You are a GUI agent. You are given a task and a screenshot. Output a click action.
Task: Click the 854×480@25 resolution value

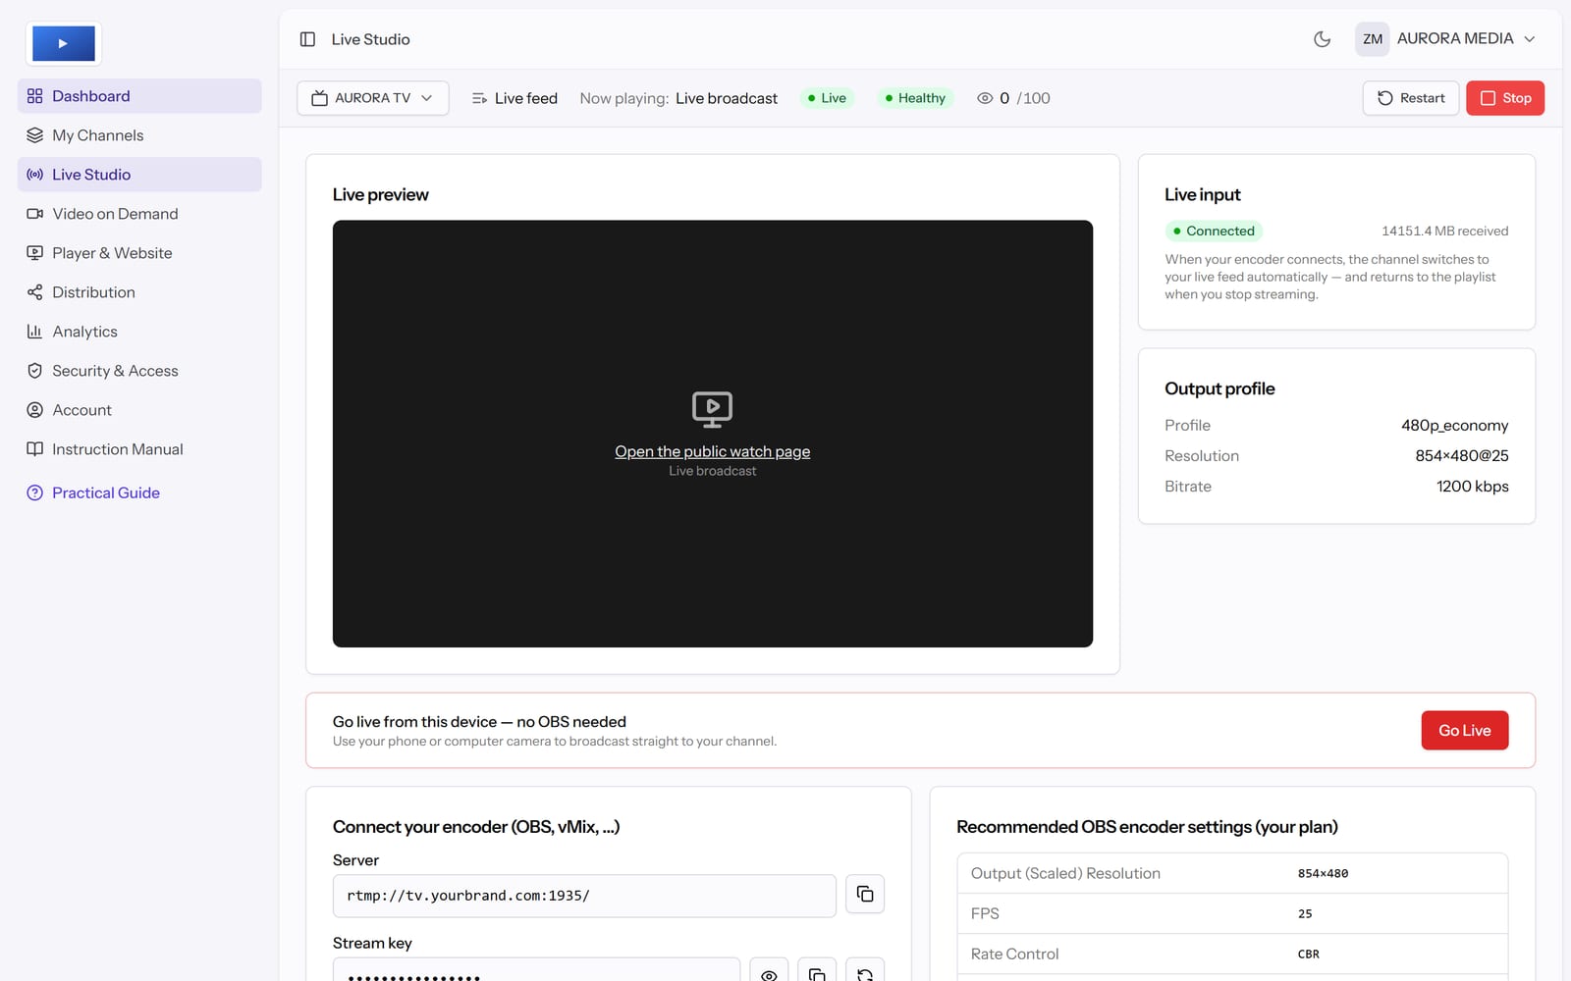(1461, 455)
